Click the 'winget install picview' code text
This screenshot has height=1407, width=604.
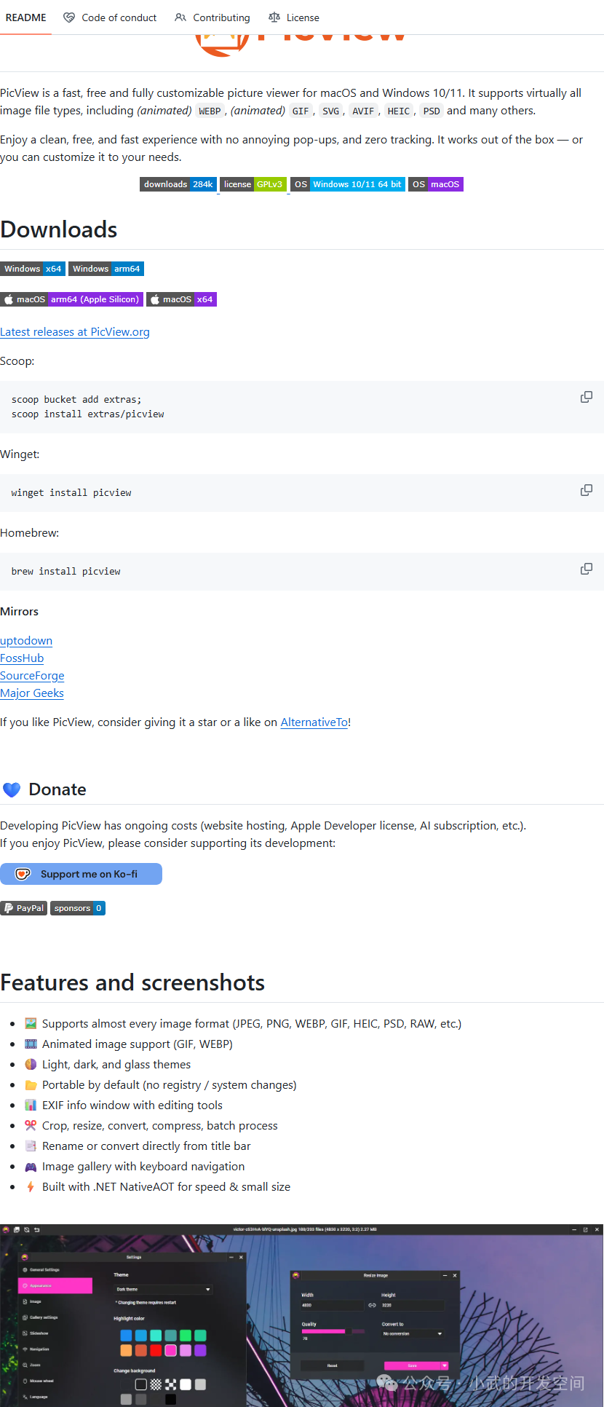coord(71,492)
